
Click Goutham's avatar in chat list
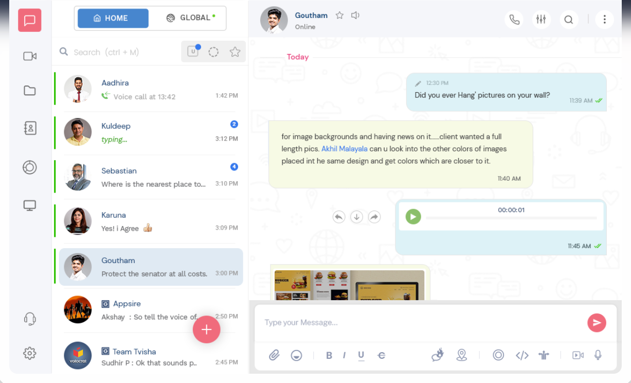78,267
